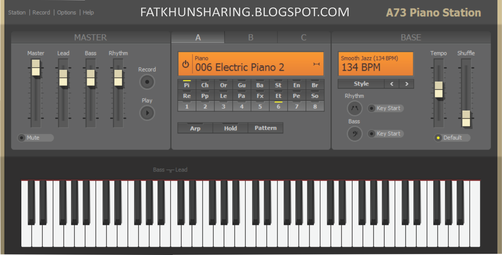Choose preset number 4
Screen dimensions: 502x255
(x=242, y=106)
